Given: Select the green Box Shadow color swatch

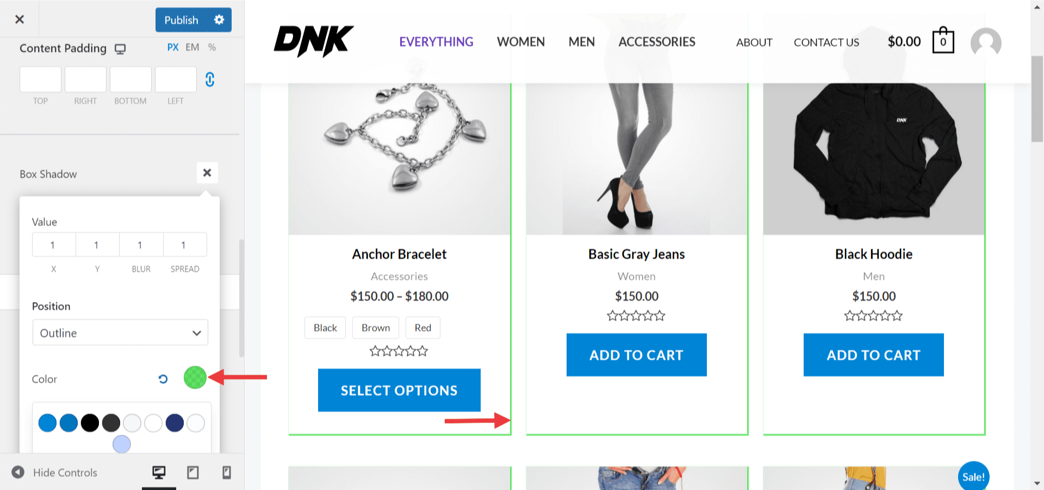Looking at the screenshot, I should click(195, 377).
